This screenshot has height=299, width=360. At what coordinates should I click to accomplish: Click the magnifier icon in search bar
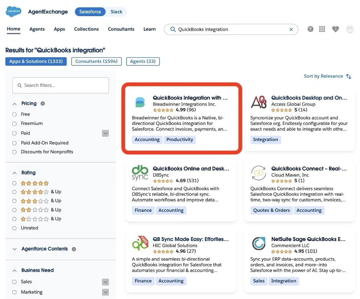click(173, 29)
